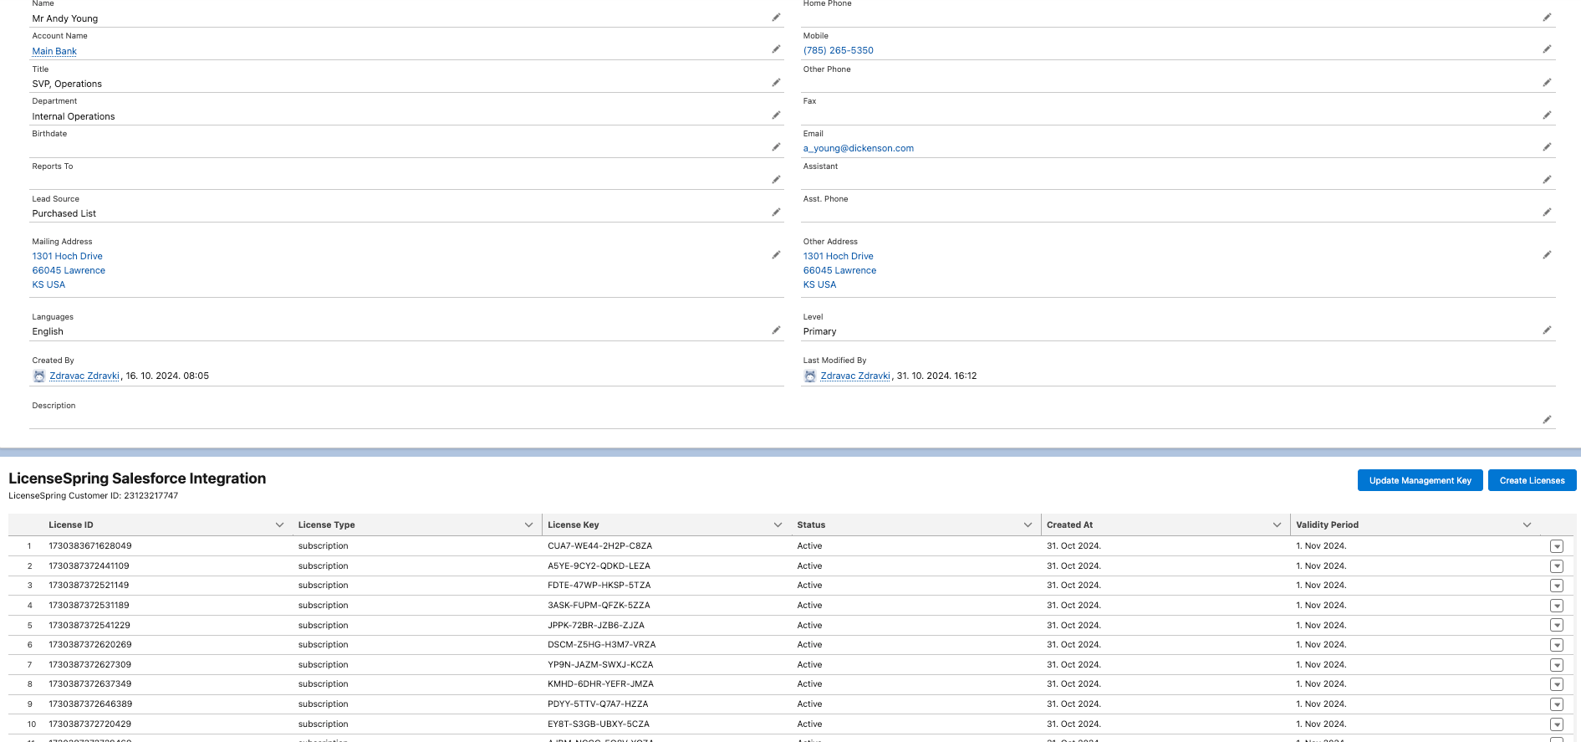Click the pencil icon beside Department
Image resolution: width=1581 pixels, height=742 pixels.
point(776,115)
